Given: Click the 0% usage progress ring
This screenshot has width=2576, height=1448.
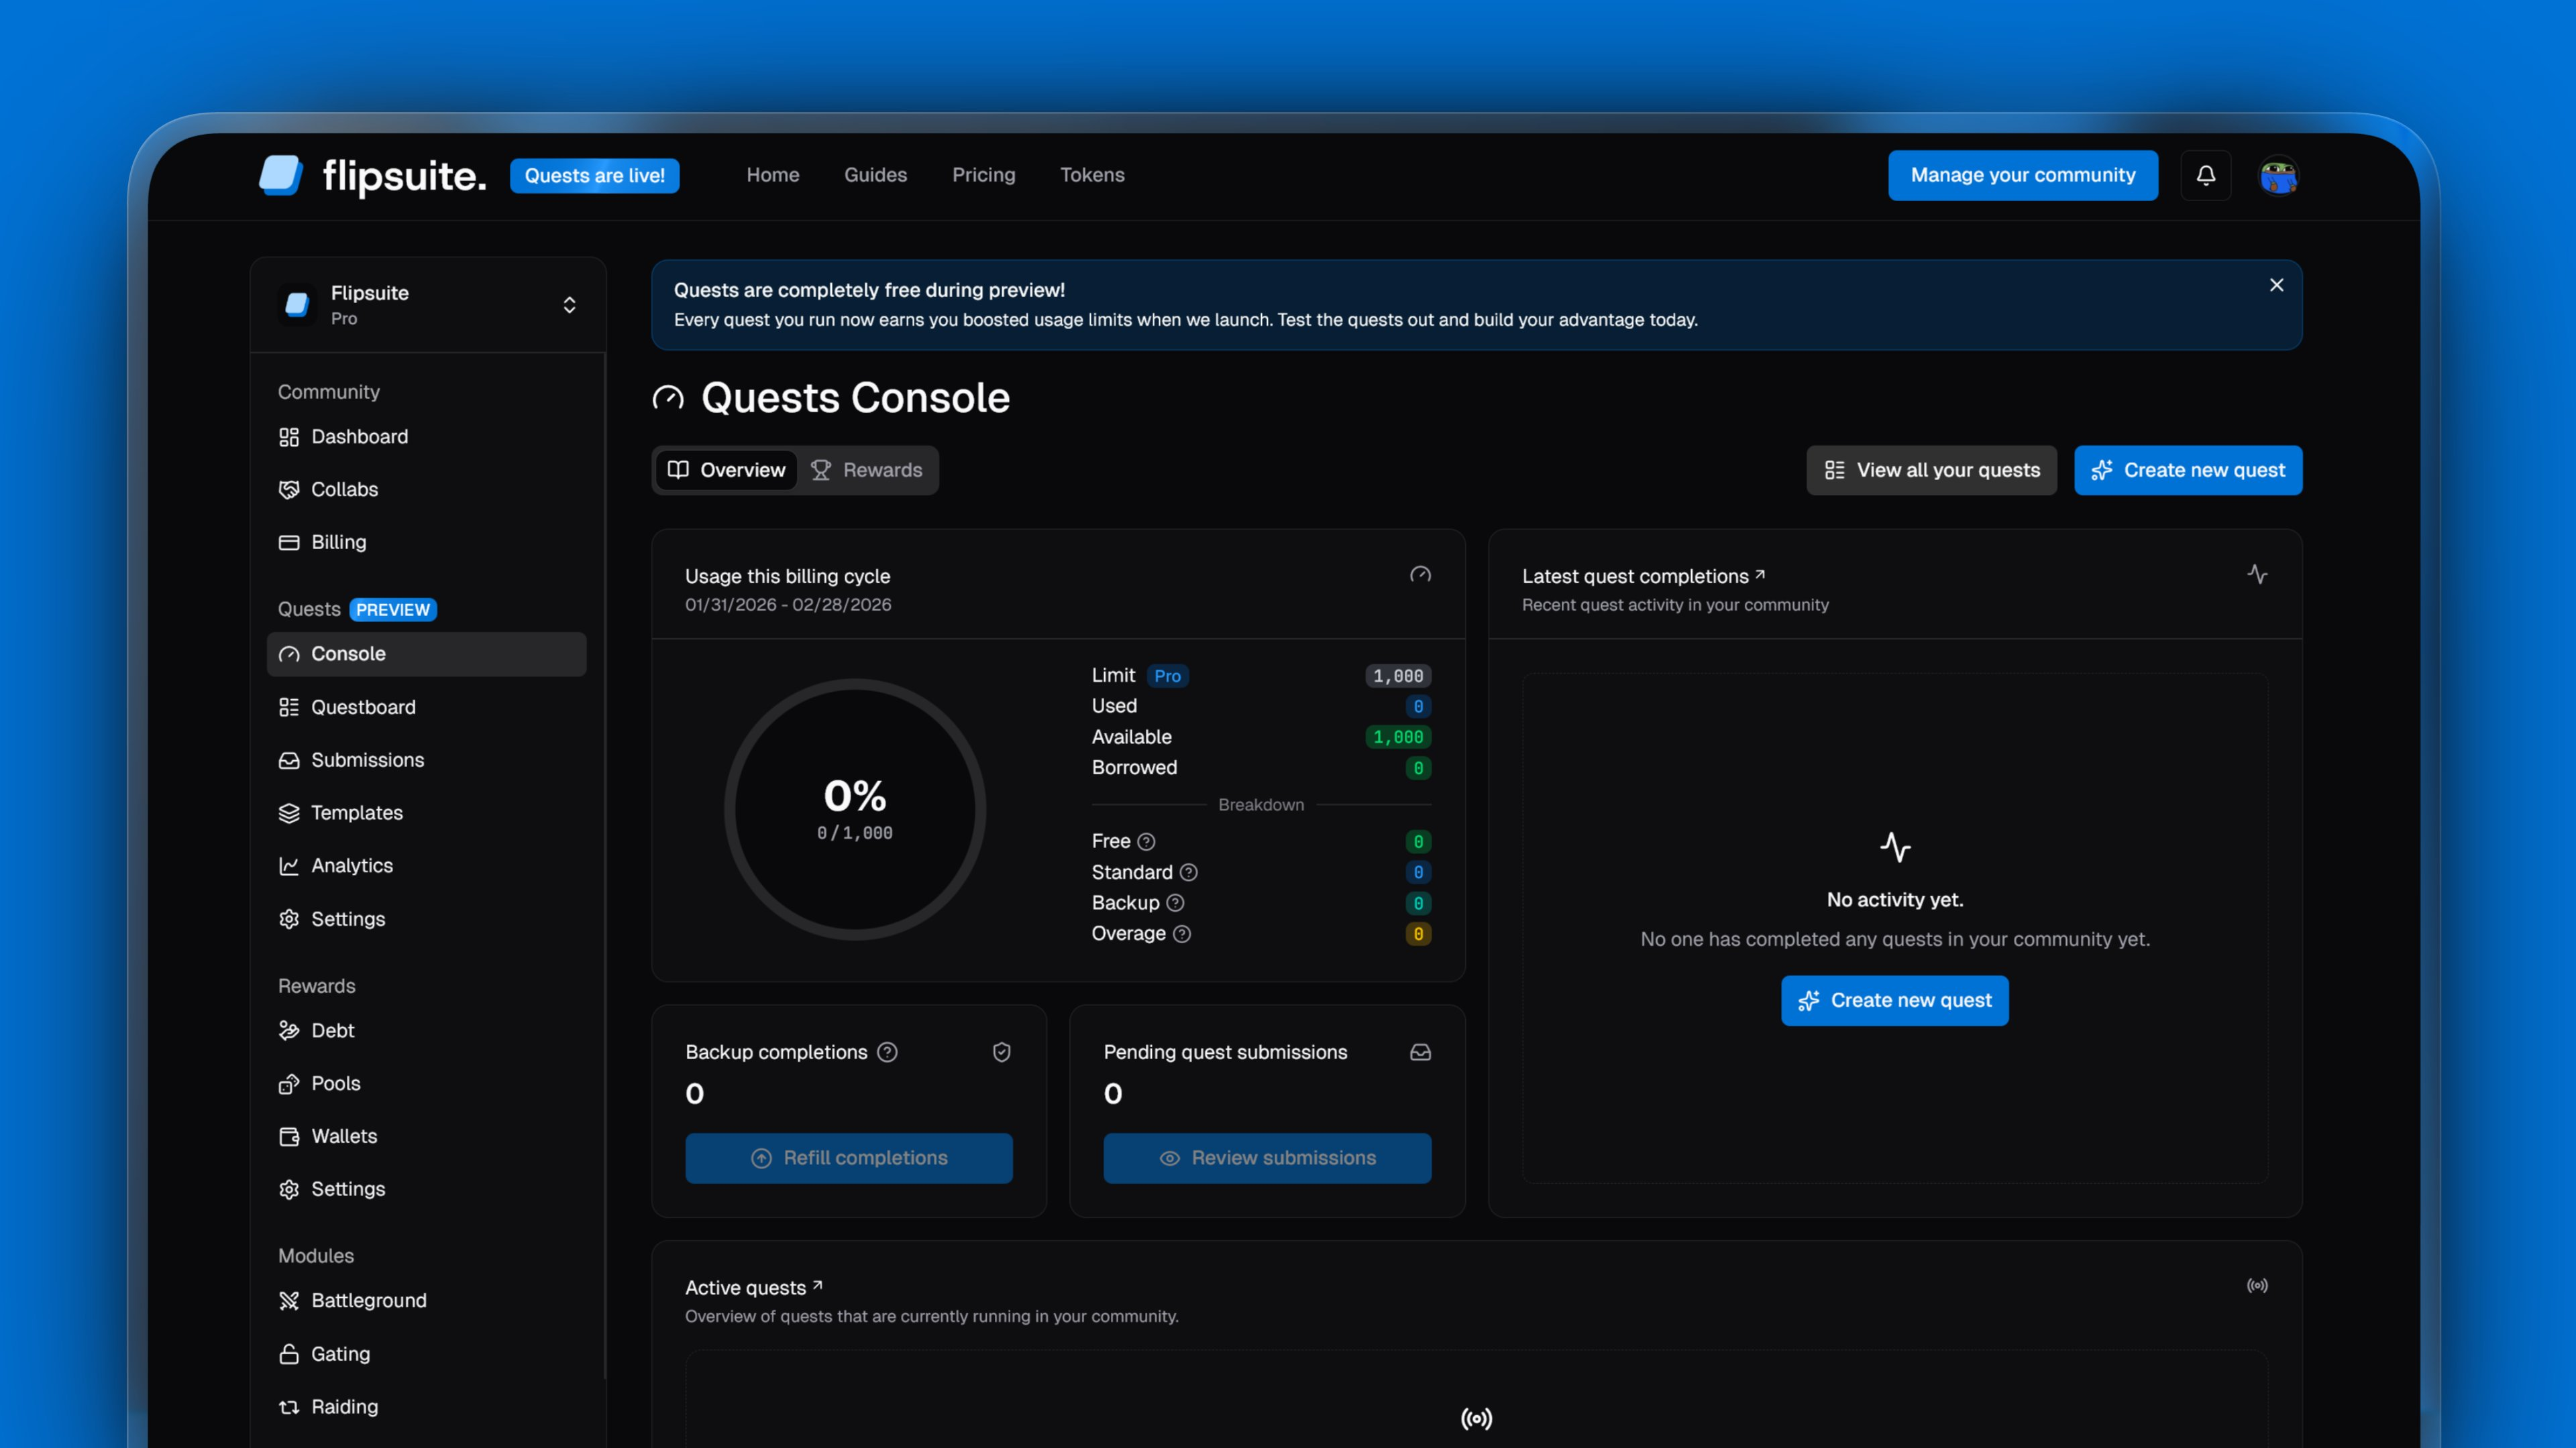Looking at the screenshot, I should pyautogui.click(x=854, y=809).
